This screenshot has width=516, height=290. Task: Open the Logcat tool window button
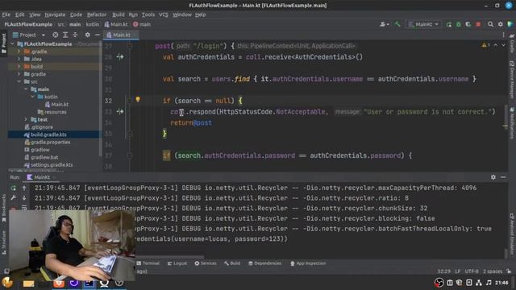(x=177, y=263)
